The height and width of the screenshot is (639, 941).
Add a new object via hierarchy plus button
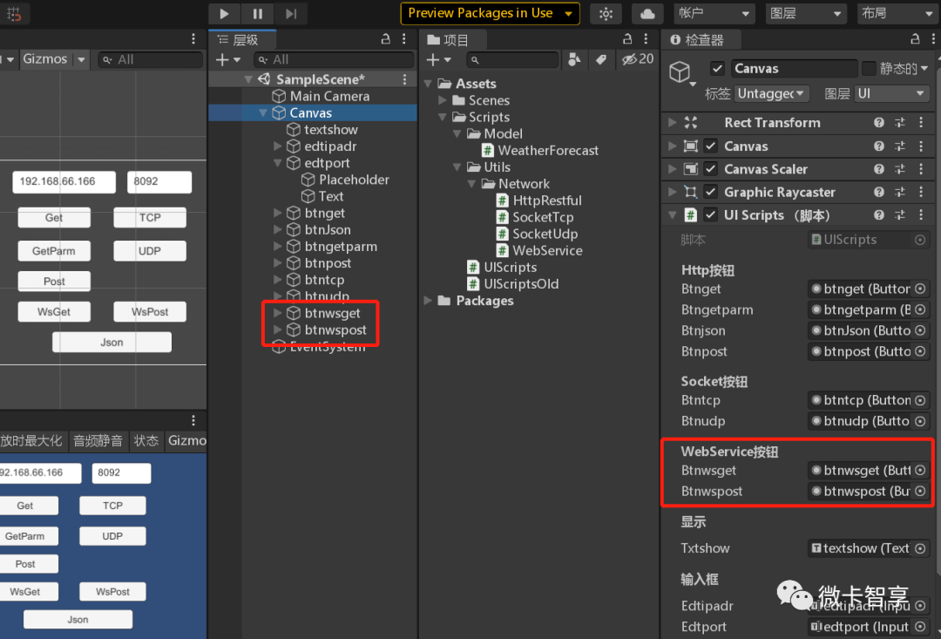click(x=227, y=59)
